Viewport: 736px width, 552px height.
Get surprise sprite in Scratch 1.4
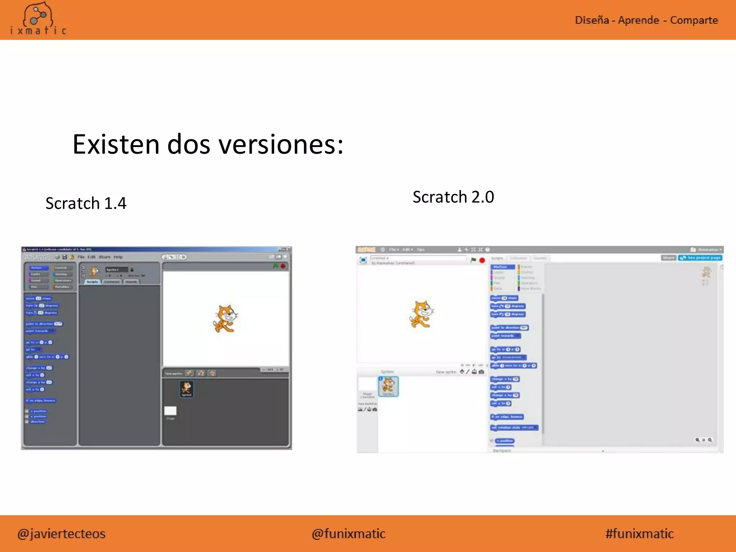point(212,373)
